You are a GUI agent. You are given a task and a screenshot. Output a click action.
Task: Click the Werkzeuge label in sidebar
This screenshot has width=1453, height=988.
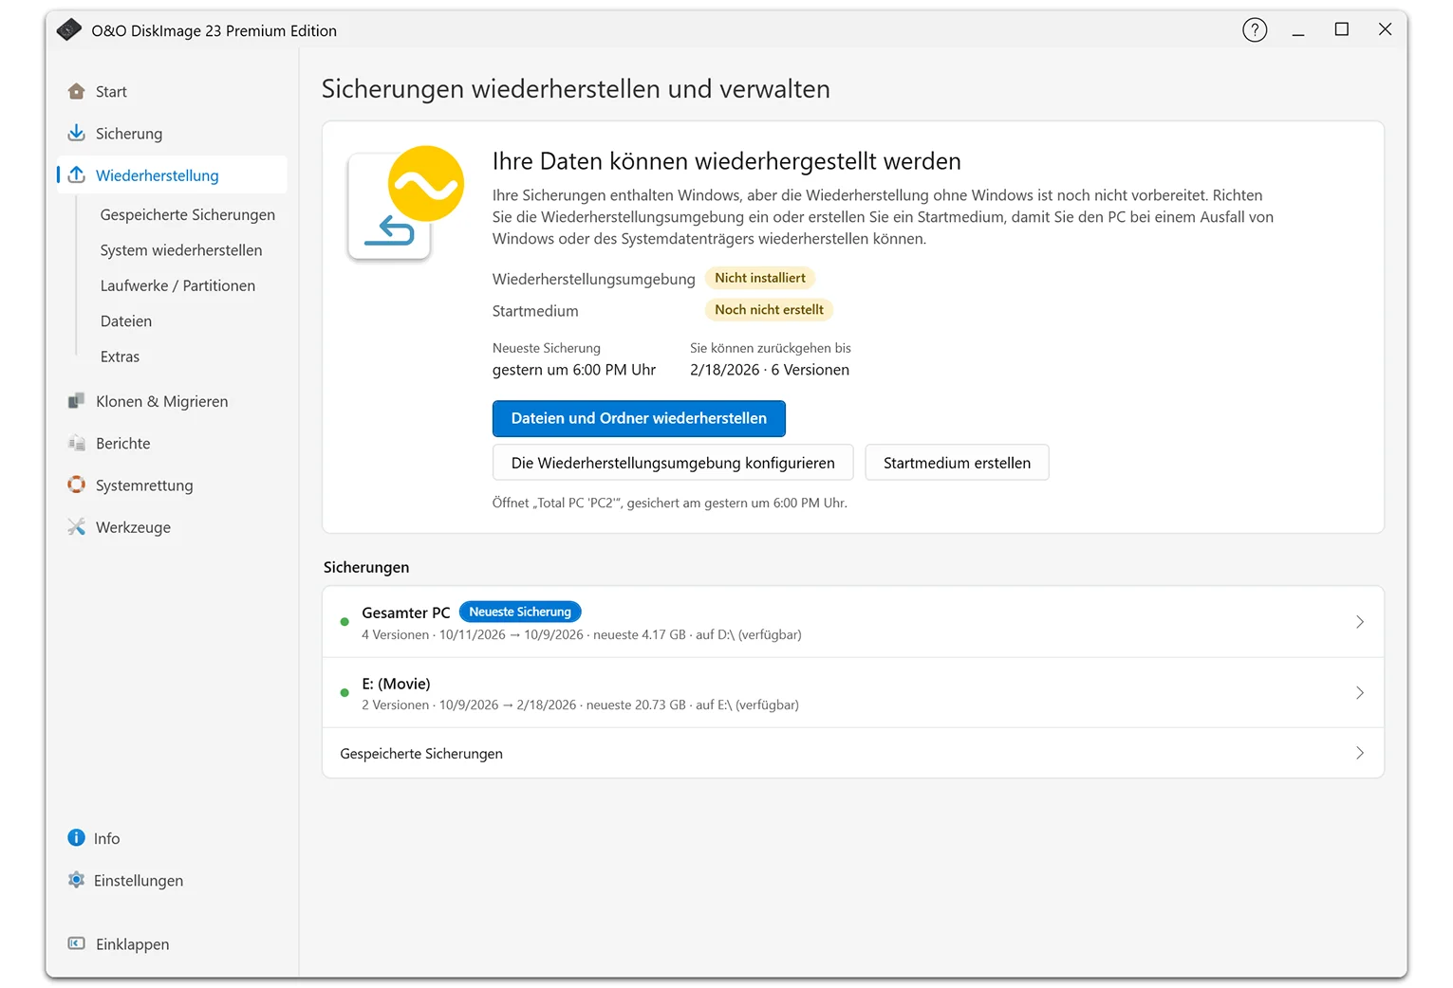133,527
